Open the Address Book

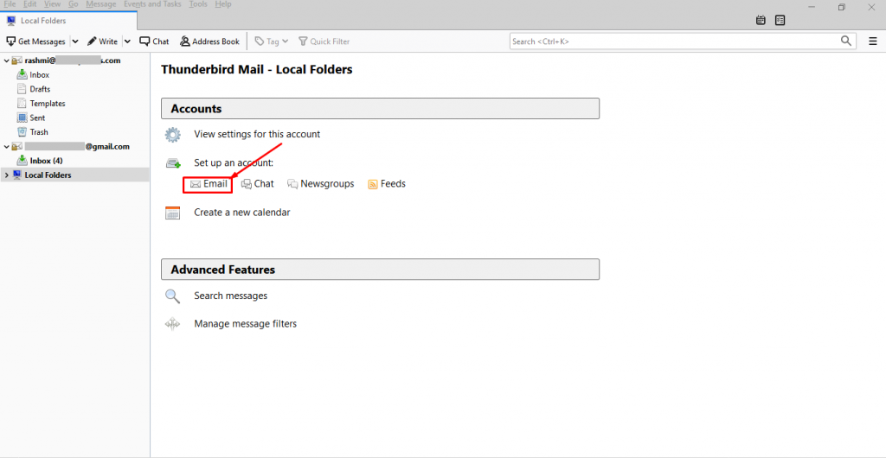[209, 41]
